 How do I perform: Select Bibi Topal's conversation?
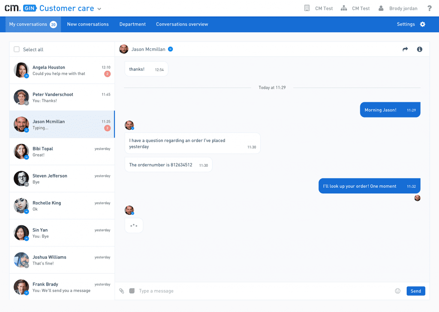click(62, 151)
